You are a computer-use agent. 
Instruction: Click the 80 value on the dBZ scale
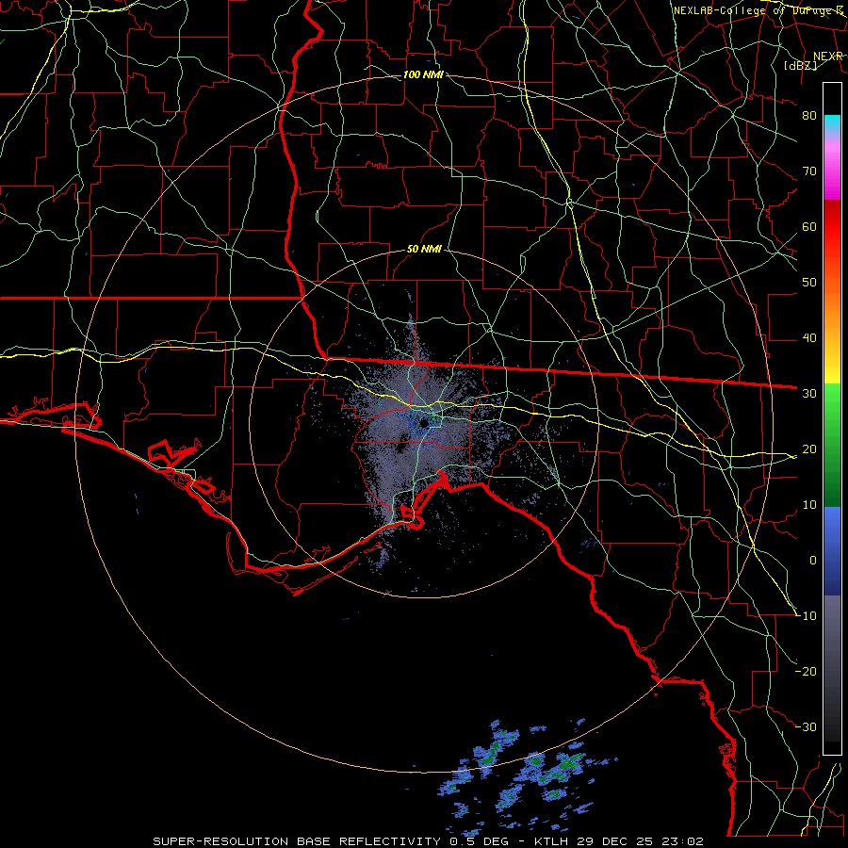coord(809,115)
